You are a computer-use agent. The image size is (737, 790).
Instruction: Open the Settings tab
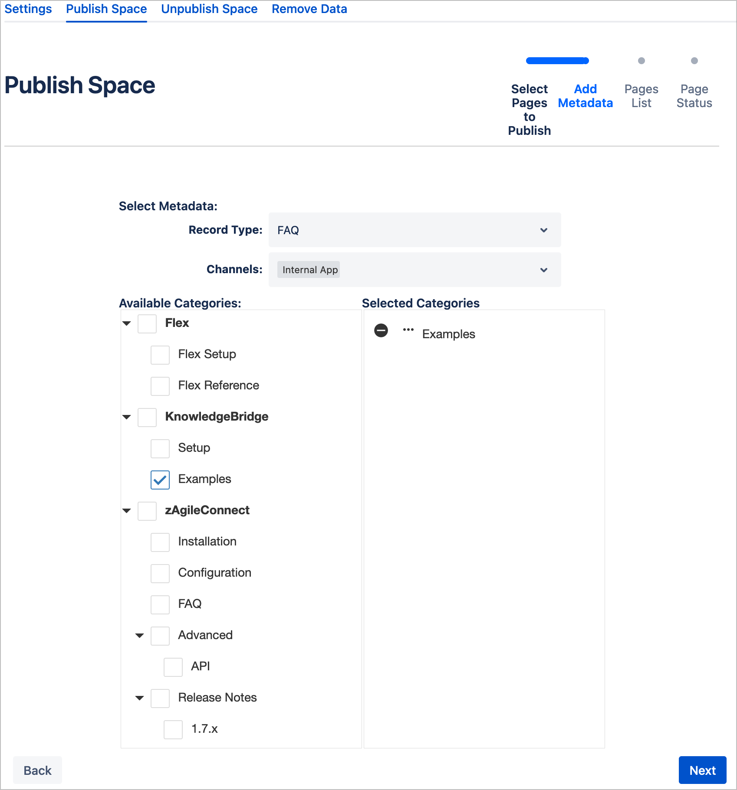[28, 9]
